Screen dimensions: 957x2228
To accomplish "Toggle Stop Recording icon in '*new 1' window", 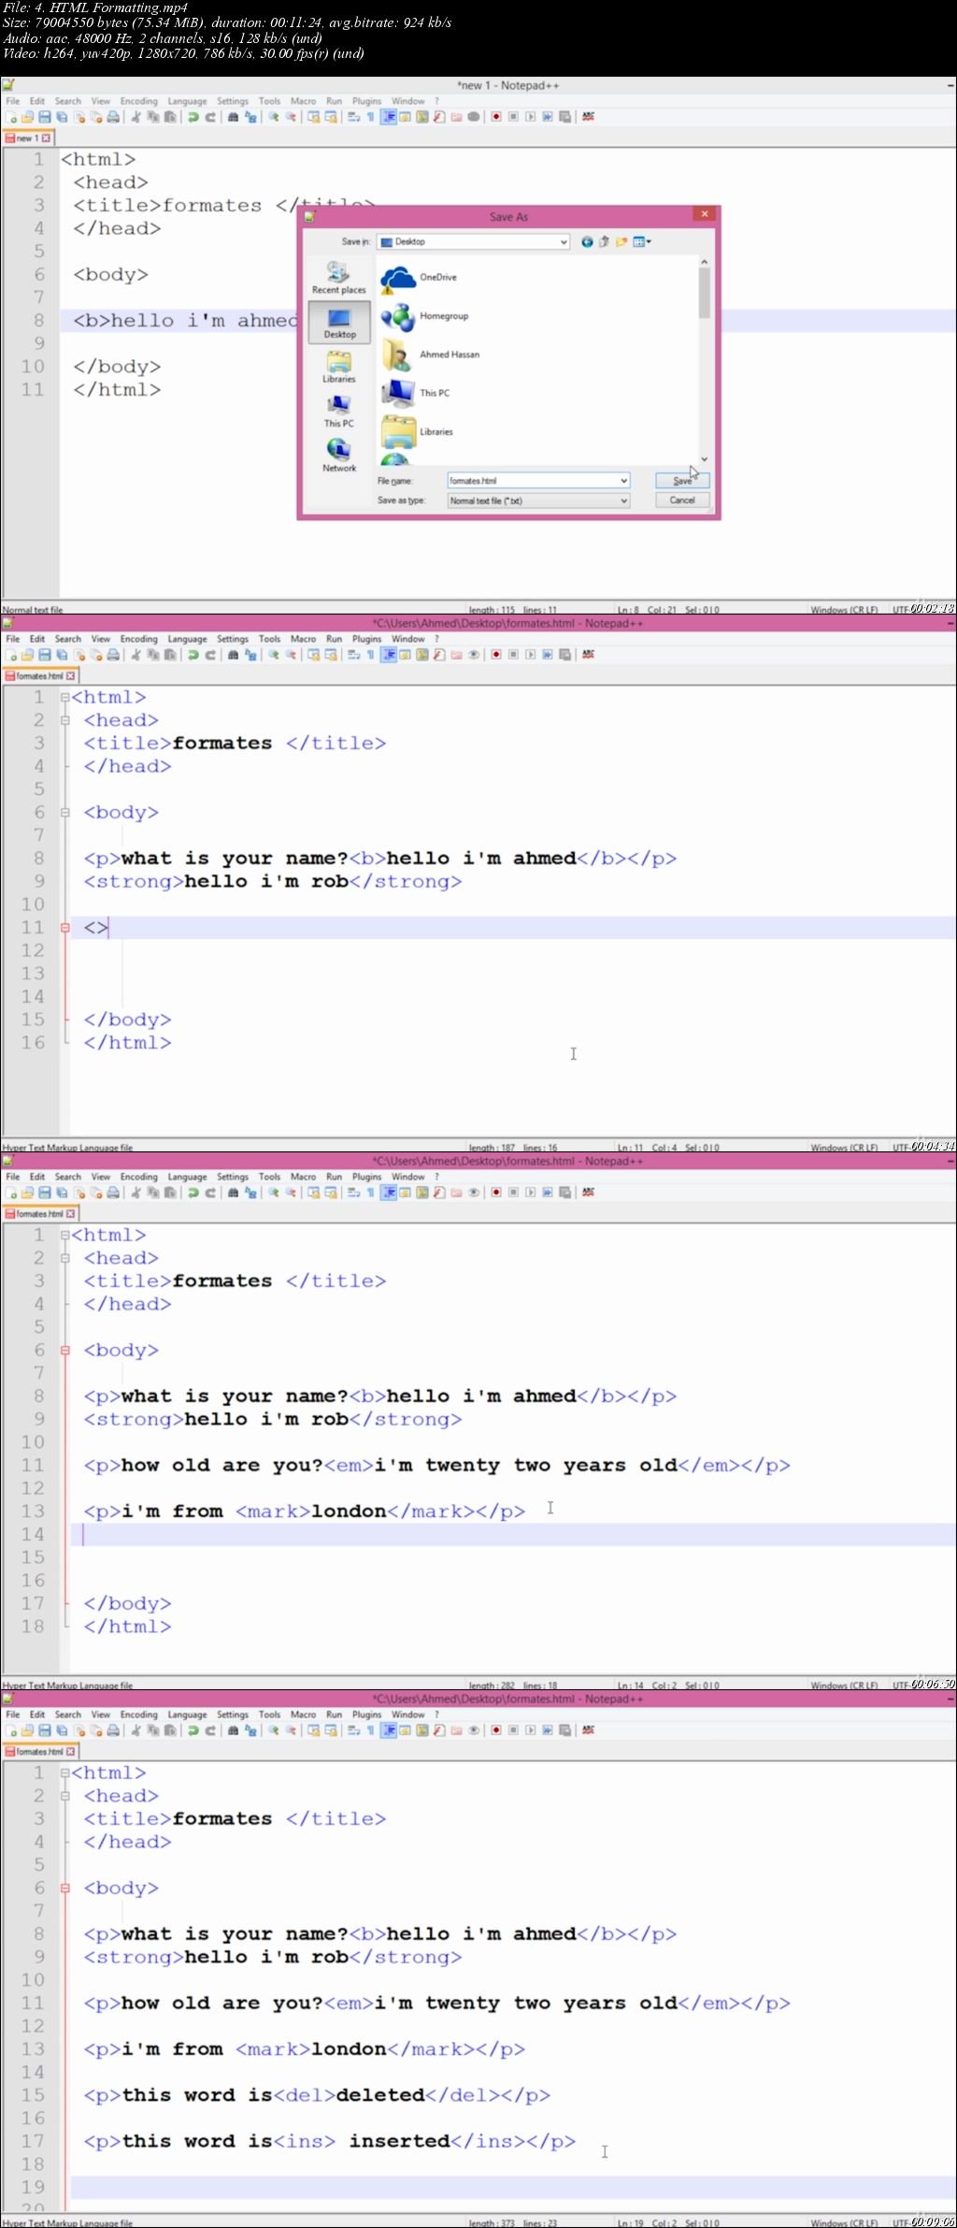I will pyautogui.click(x=513, y=117).
